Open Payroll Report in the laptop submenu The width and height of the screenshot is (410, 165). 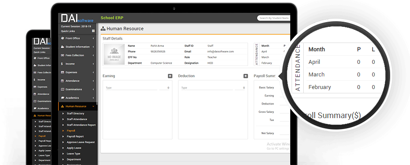pos(75,136)
